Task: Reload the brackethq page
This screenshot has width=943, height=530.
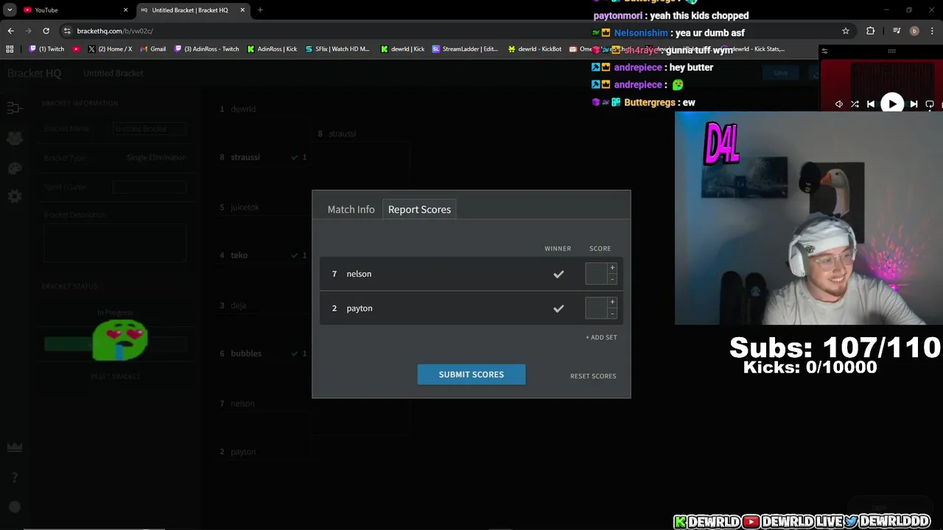Action: (x=46, y=31)
